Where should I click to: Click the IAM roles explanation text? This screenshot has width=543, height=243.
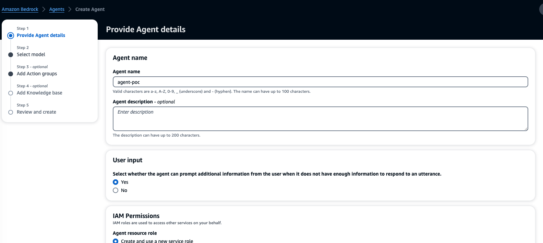tap(167, 223)
